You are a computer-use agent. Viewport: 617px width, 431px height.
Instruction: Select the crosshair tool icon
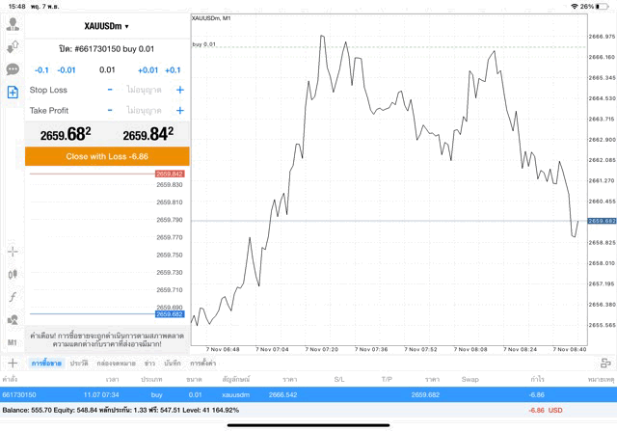click(13, 252)
